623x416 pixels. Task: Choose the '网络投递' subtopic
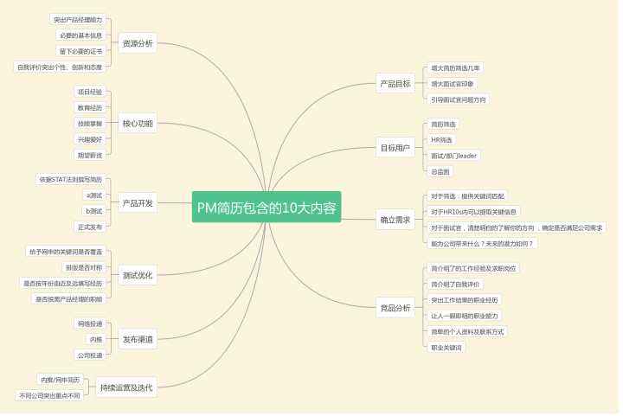pos(90,323)
